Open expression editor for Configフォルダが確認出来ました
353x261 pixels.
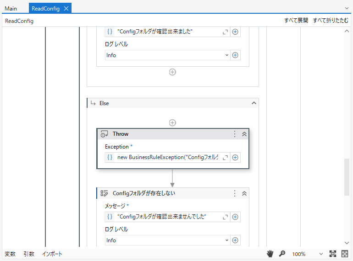point(225,32)
